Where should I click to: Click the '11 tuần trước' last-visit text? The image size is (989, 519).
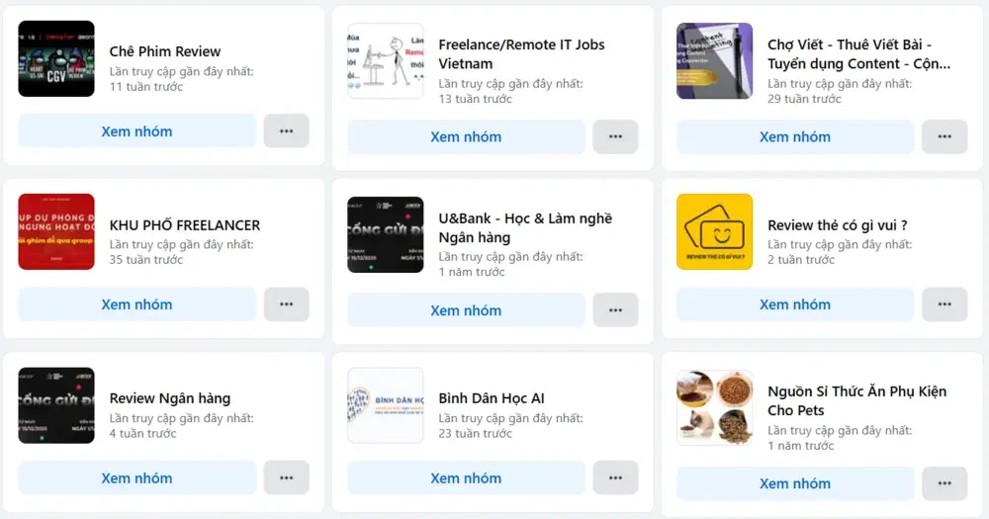pyautogui.click(x=146, y=86)
